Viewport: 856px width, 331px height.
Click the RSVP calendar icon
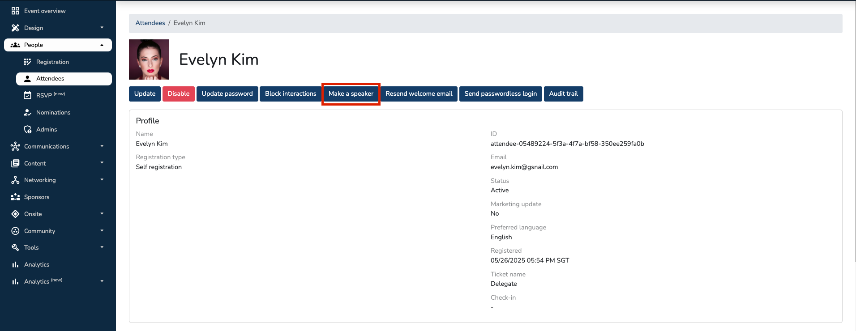coord(27,95)
